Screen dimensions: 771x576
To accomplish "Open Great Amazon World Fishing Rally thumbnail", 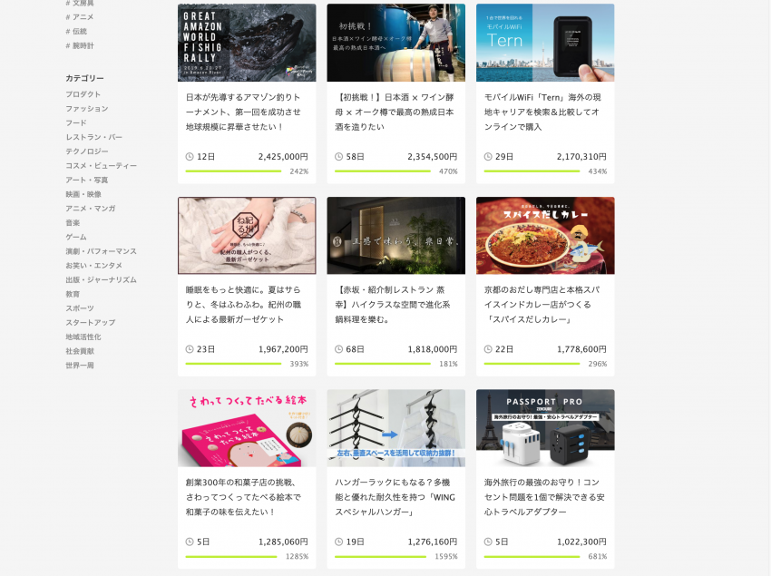I will point(247,43).
